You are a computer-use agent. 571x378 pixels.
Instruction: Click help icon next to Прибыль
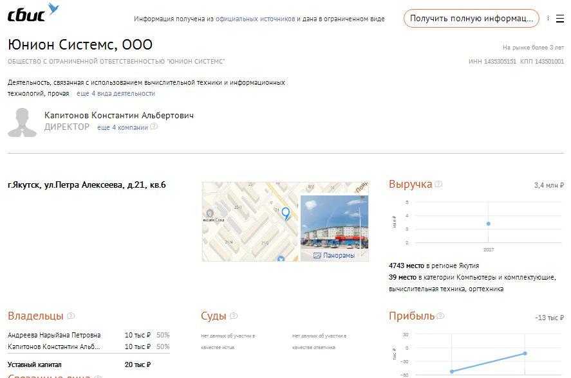click(x=440, y=316)
